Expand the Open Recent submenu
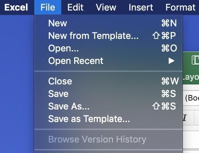Screen dimensions: 199x153 (108, 61)
